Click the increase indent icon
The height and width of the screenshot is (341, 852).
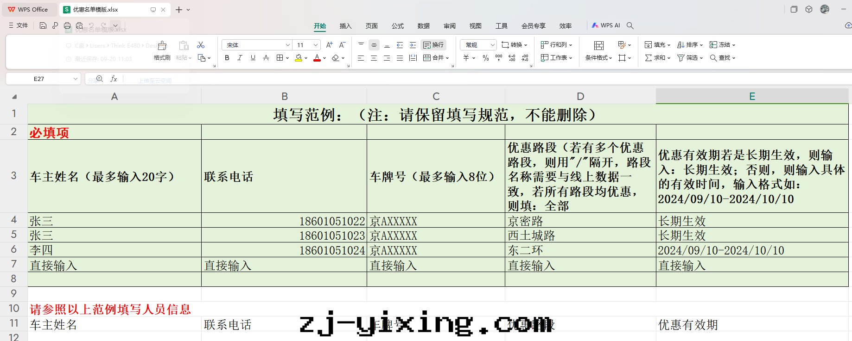[x=413, y=45]
